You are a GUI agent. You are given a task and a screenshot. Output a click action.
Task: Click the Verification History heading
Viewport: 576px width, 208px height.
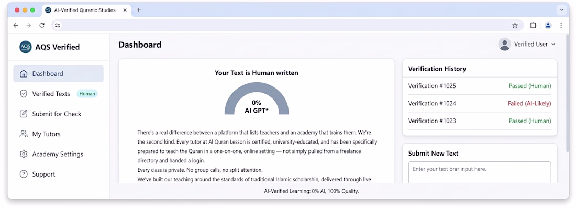pyautogui.click(x=437, y=69)
